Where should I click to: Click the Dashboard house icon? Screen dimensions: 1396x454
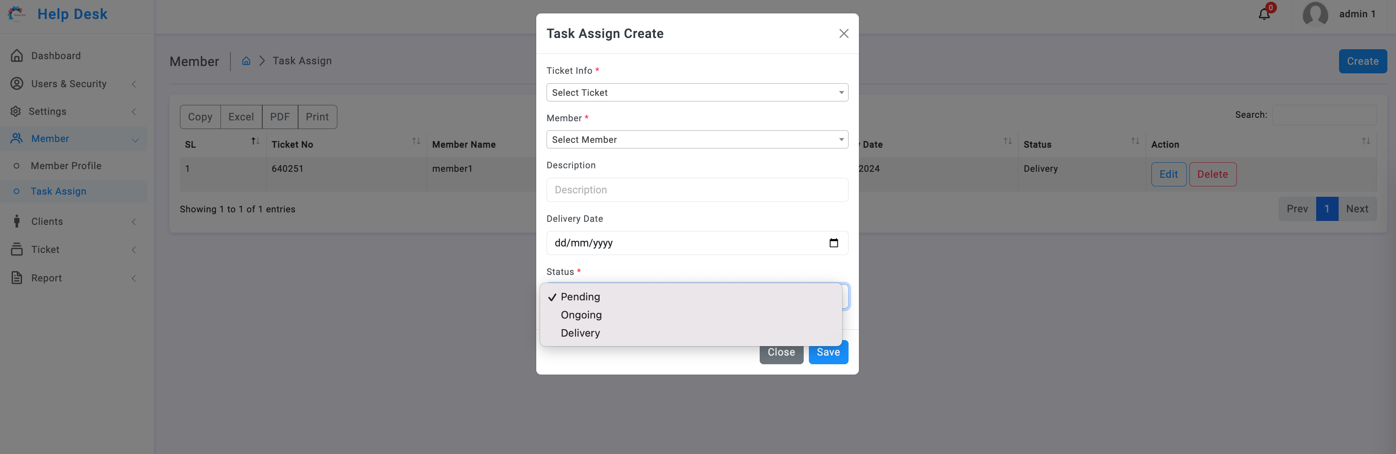[x=17, y=55]
